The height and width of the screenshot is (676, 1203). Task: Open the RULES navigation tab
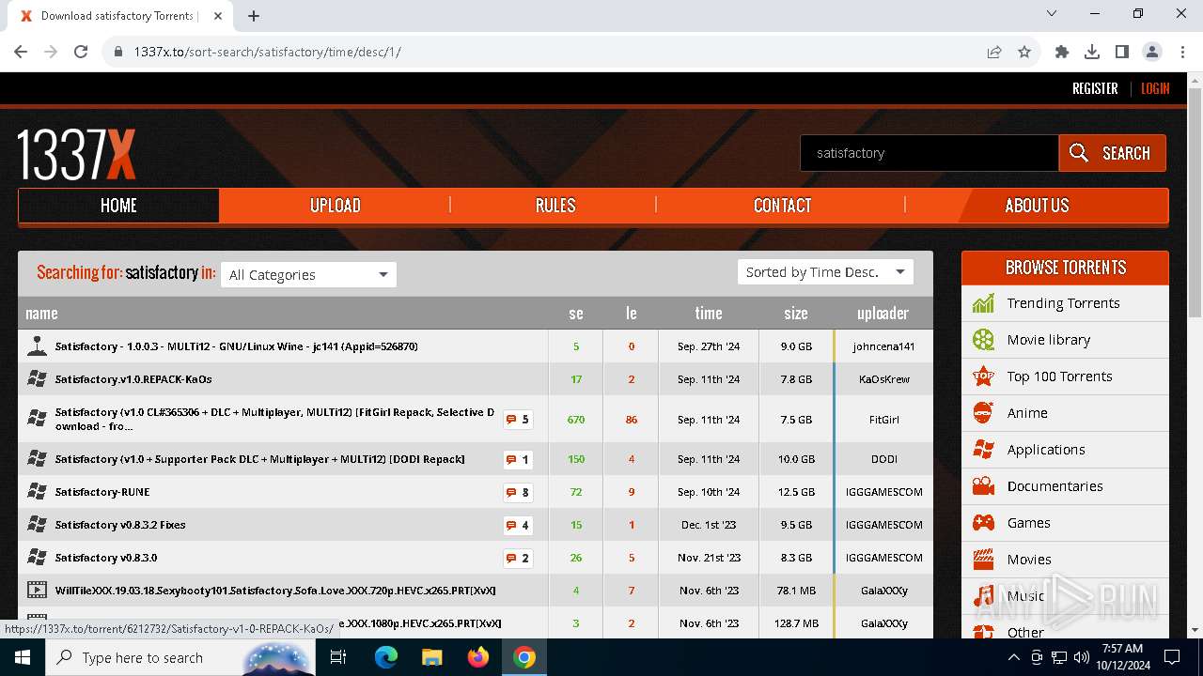tap(555, 206)
